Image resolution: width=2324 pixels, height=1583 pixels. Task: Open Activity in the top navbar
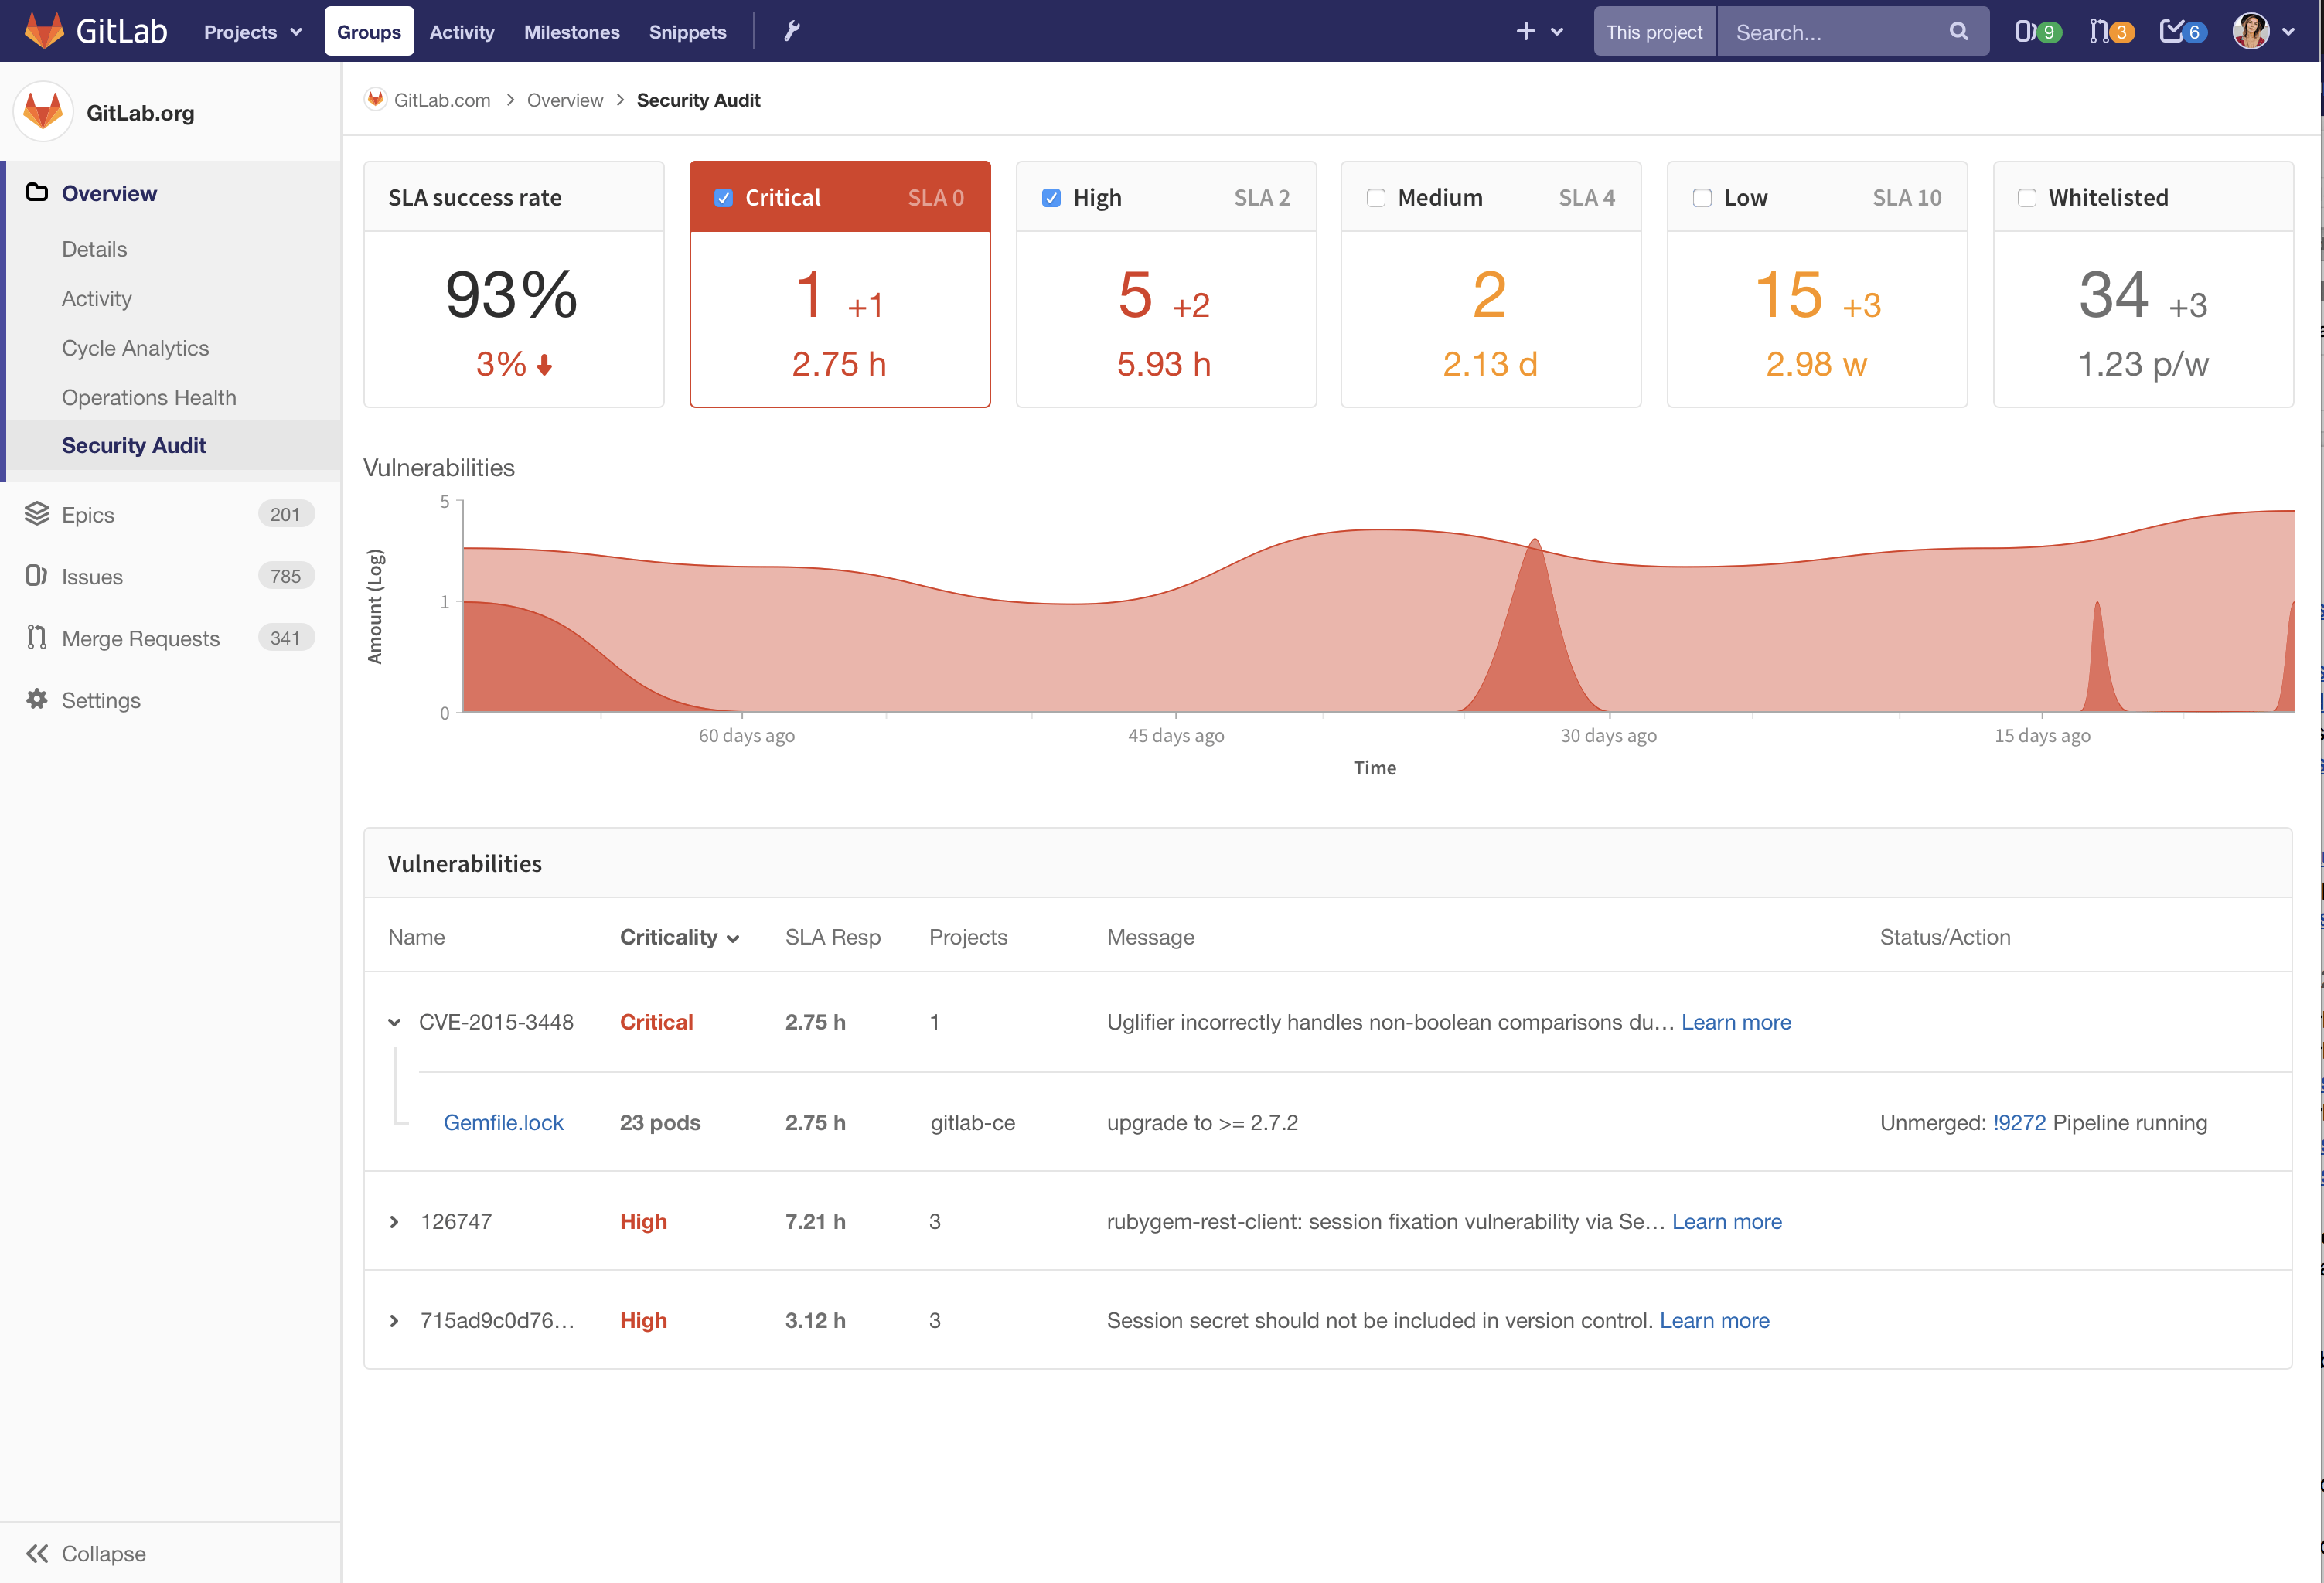pyautogui.click(x=462, y=32)
